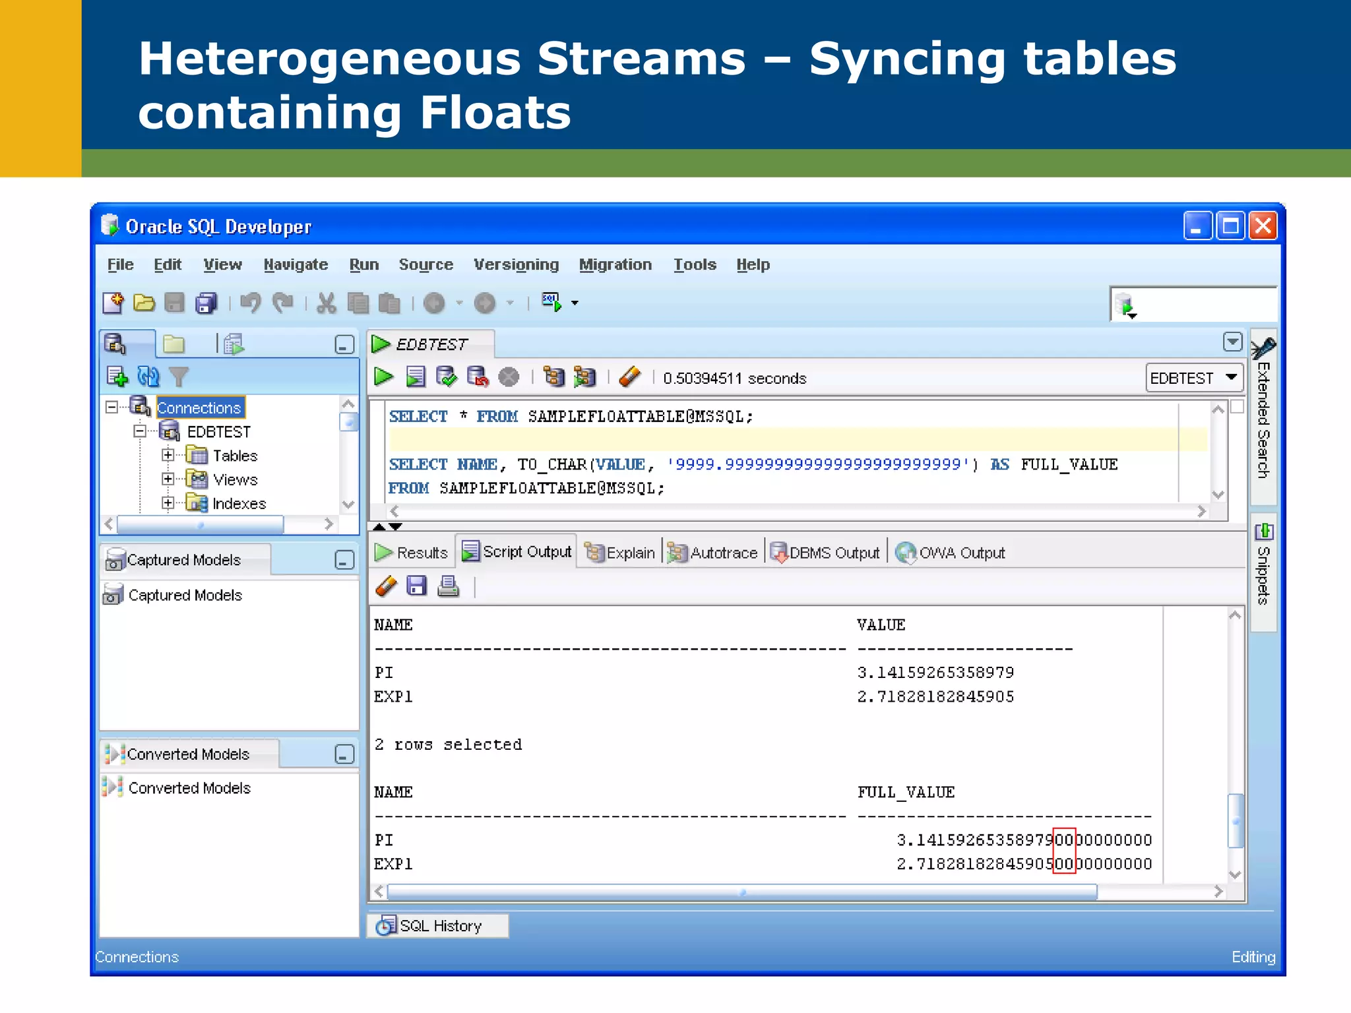
Task: Click the Paste clipboard icon
Action: 389,303
